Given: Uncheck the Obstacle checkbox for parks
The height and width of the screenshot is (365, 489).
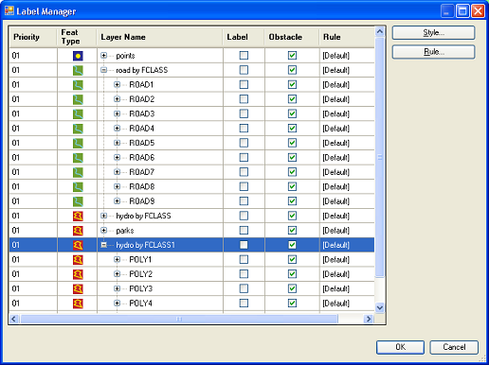Looking at the screenshot, I should tap(292, 230).
